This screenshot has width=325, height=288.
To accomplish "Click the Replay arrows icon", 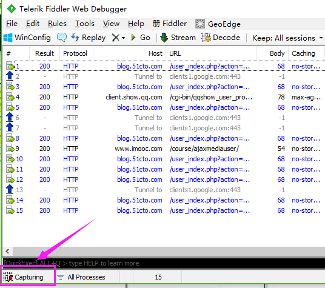I will click(75, 38).
